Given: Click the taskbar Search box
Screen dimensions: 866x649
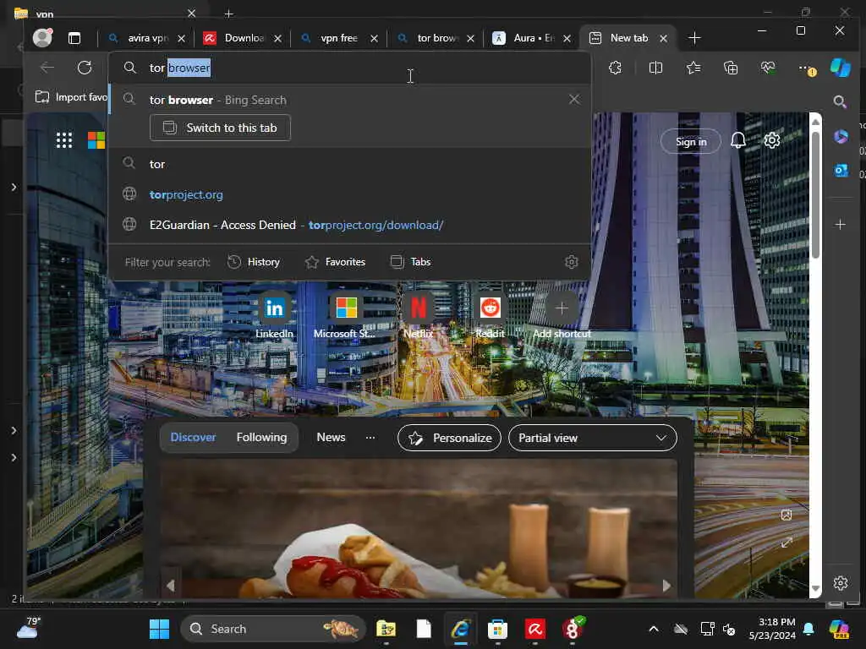Looking at the screenshot, I should 273,629.
